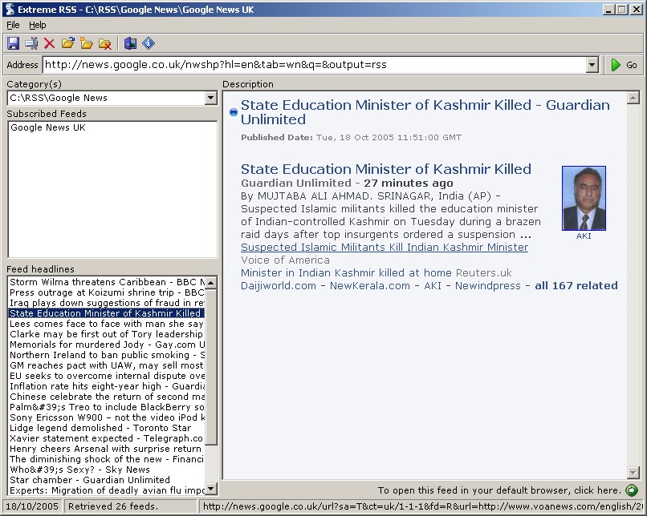This screenshot has height=516, width=647.
Task: Open the File menu
Action: pyautogui.click(x=13, y=25)
